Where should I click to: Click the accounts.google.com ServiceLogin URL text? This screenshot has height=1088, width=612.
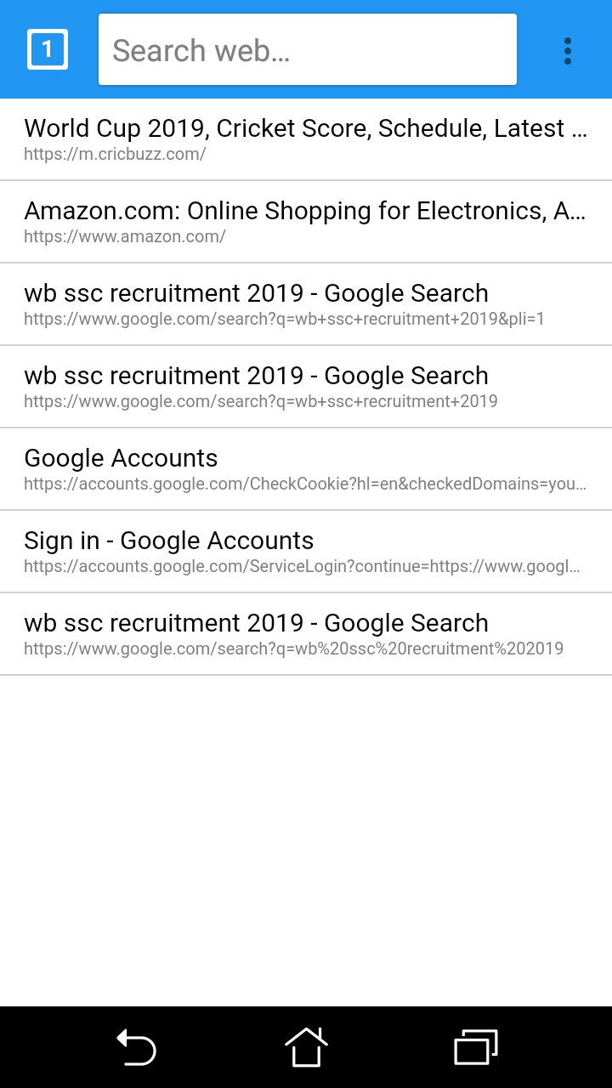click(x=302, y=566)
